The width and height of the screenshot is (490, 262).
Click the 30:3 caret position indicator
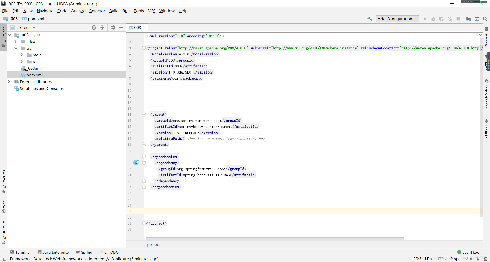click(417, 259)
